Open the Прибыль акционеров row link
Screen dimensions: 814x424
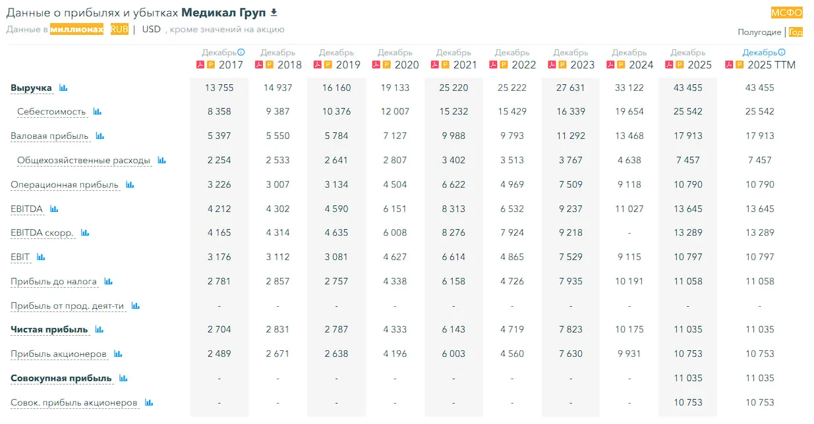click(59, 354)
